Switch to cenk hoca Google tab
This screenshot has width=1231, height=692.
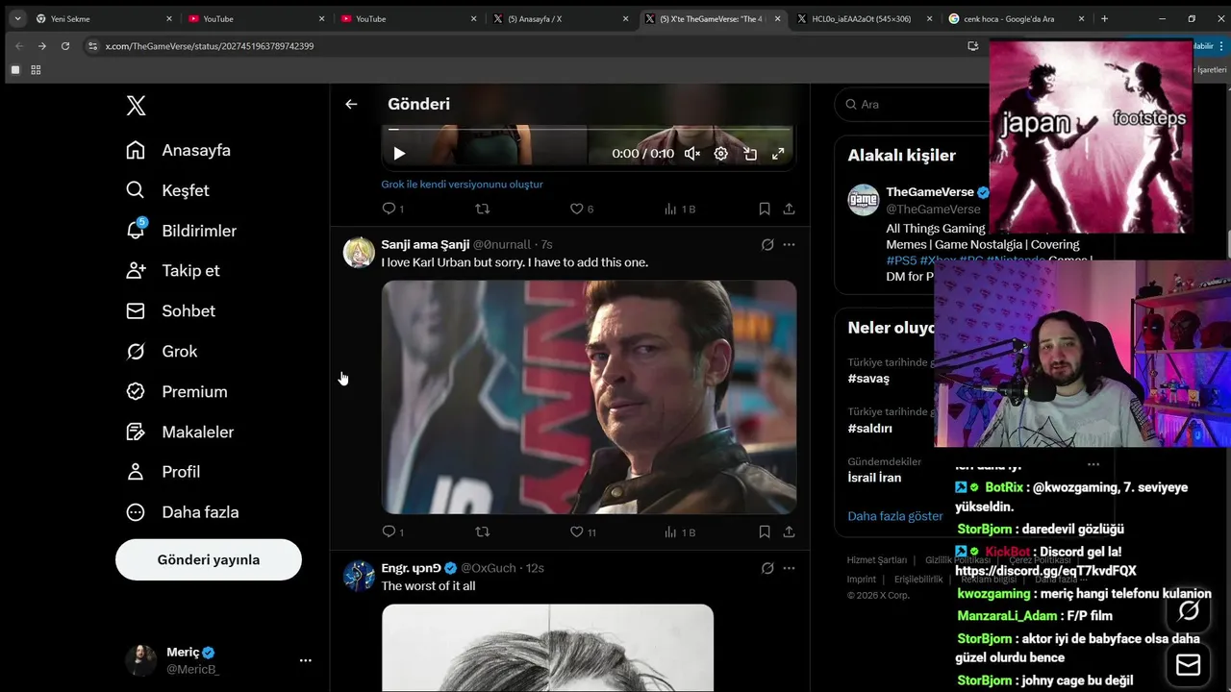(x=1017, y=18)
